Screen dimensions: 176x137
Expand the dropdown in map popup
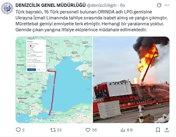41,70
